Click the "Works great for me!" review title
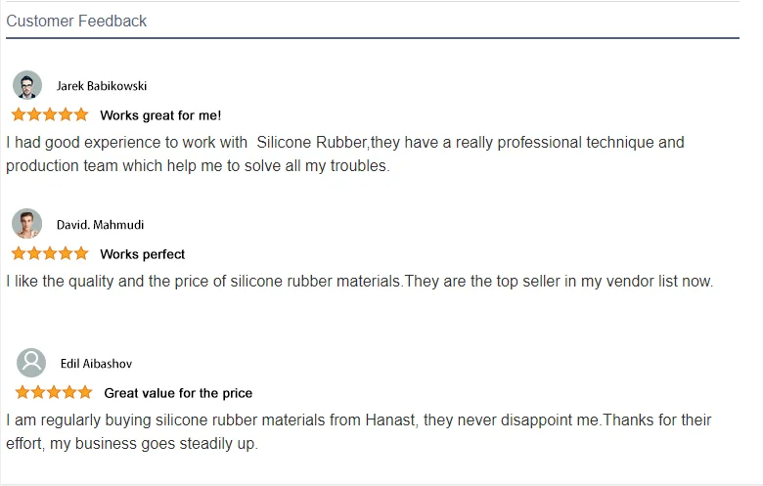763x486 pixels. pos(160,115)
